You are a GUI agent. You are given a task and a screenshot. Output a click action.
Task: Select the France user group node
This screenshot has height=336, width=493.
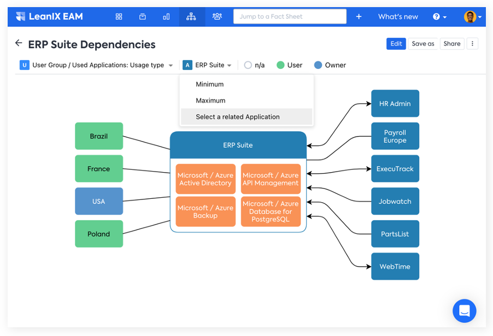click(x=99, y=169)
